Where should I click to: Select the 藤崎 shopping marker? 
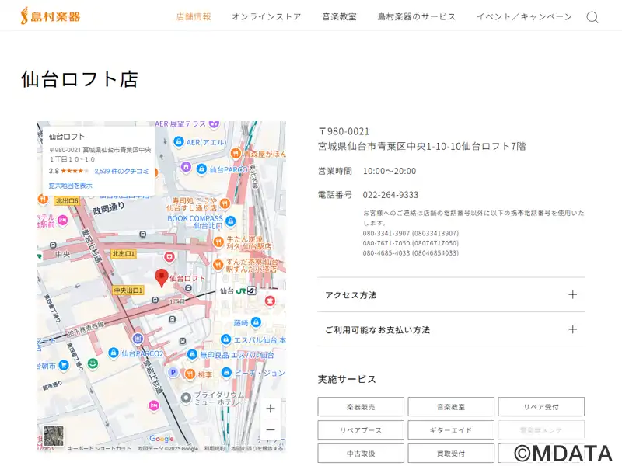tap(257, 322)
